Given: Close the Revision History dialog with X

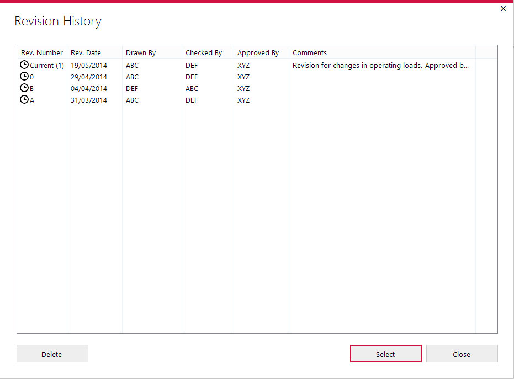Looking at the screenshot, I should 503,8.
